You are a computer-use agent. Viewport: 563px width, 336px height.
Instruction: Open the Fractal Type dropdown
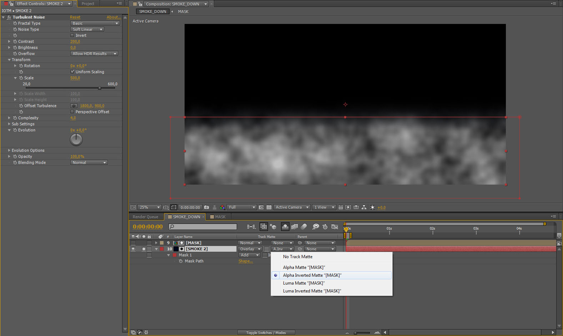pyautogui.click(x=95, y=23)
